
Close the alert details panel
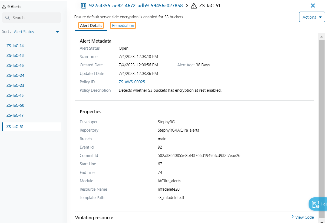(313, 5)
